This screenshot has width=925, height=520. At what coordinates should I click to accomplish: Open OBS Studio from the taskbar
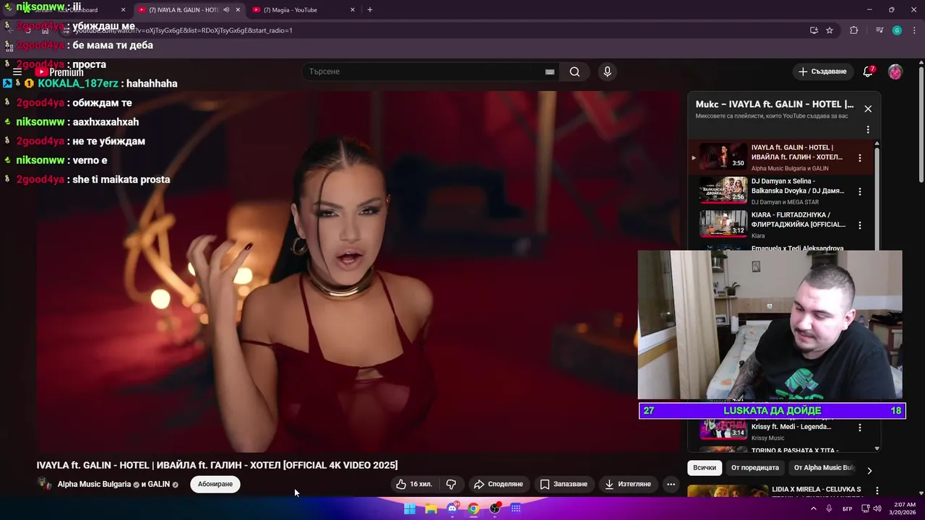click(495, 508)
